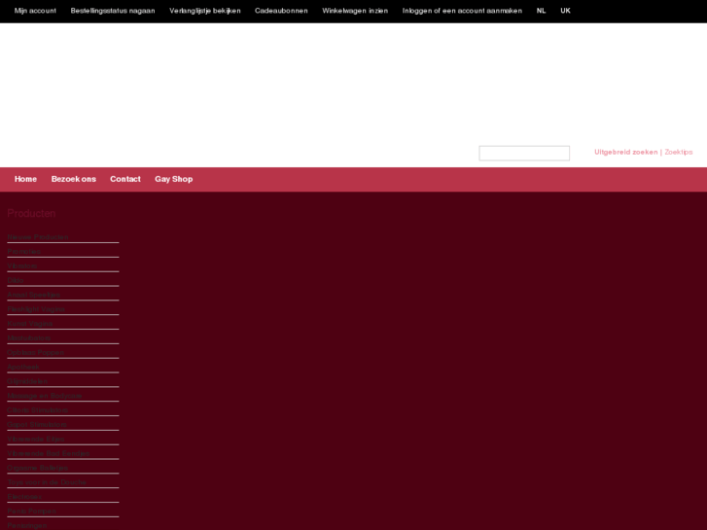This screenshot has width=707, height=530.
Task: Focus the search input field
Action: pyautogui.click(x=524, y=153)
